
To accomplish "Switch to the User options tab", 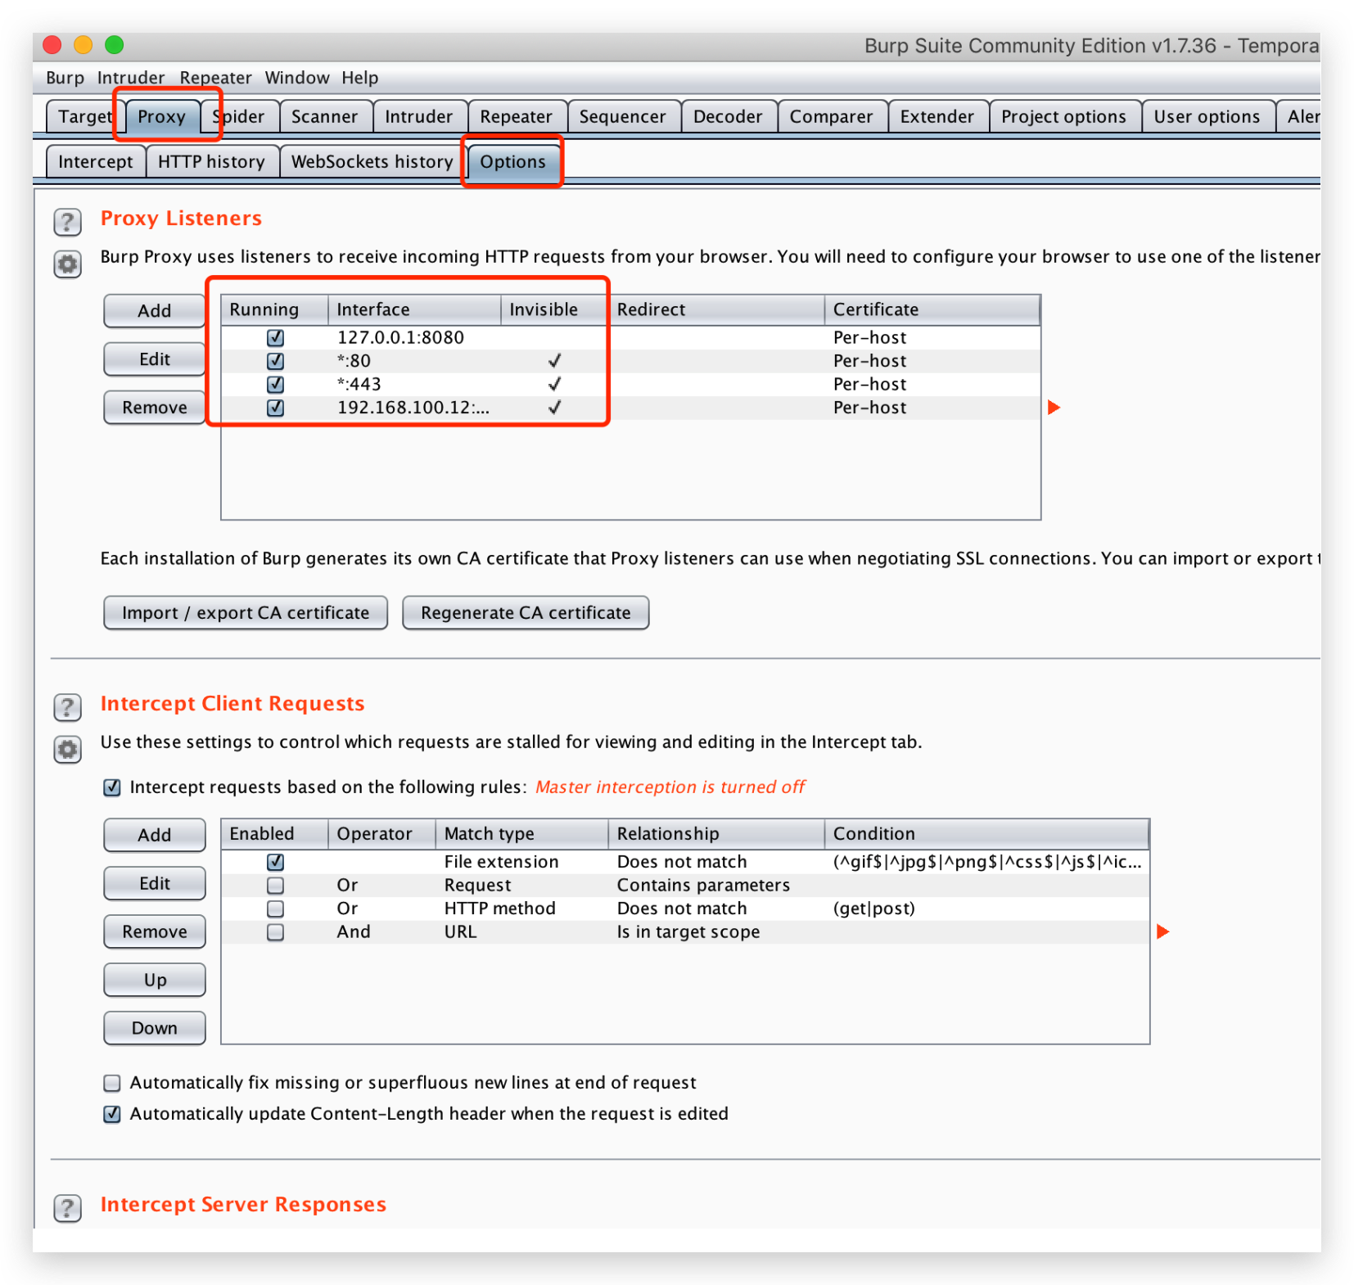I will point(1207,116).
